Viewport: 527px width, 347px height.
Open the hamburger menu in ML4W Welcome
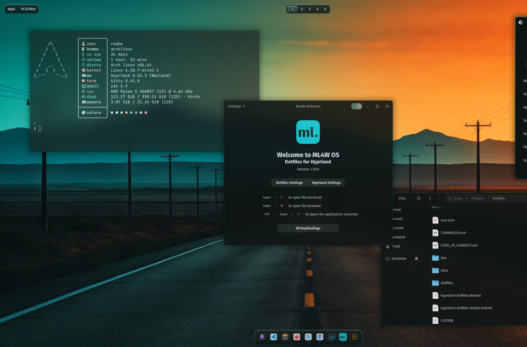[377, 106]
